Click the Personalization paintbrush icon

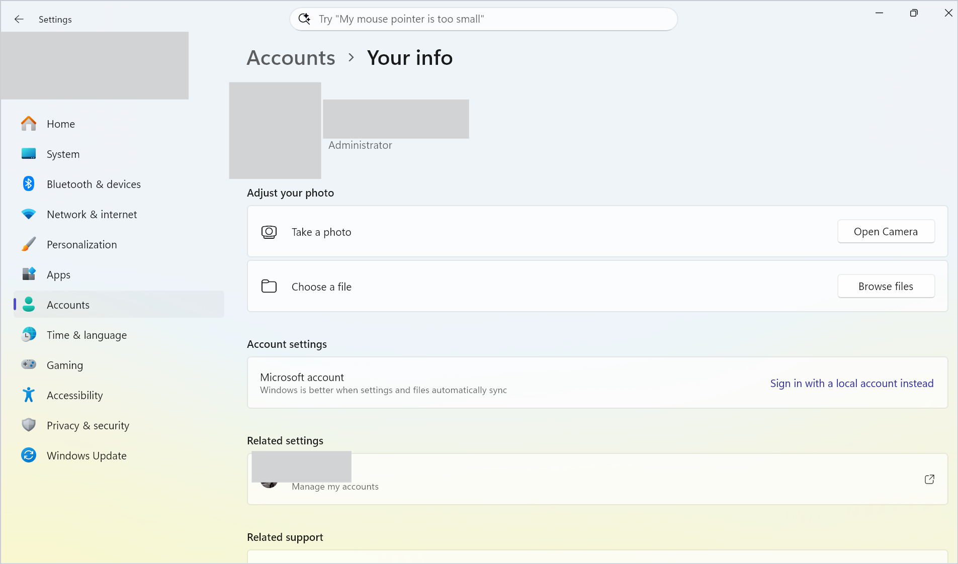tap(29, 244)
